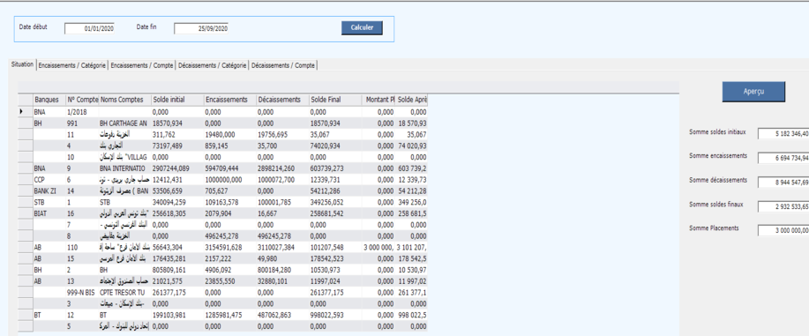Switch to Encaissements / Compte tab
809x336 pixels.
141,65
